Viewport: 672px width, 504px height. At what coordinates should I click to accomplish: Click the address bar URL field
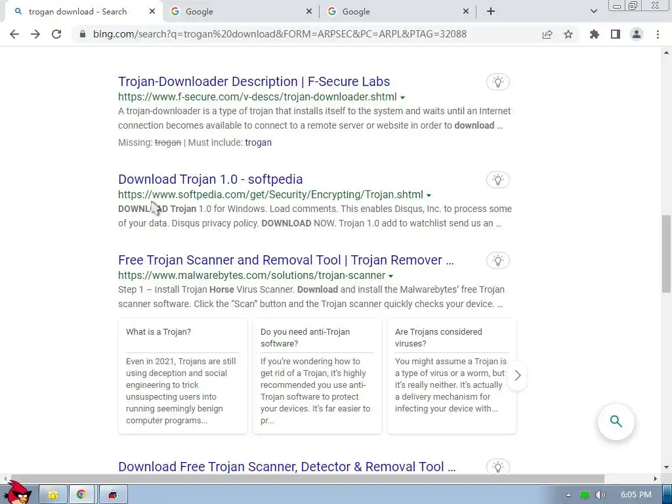tap(280, 34)
